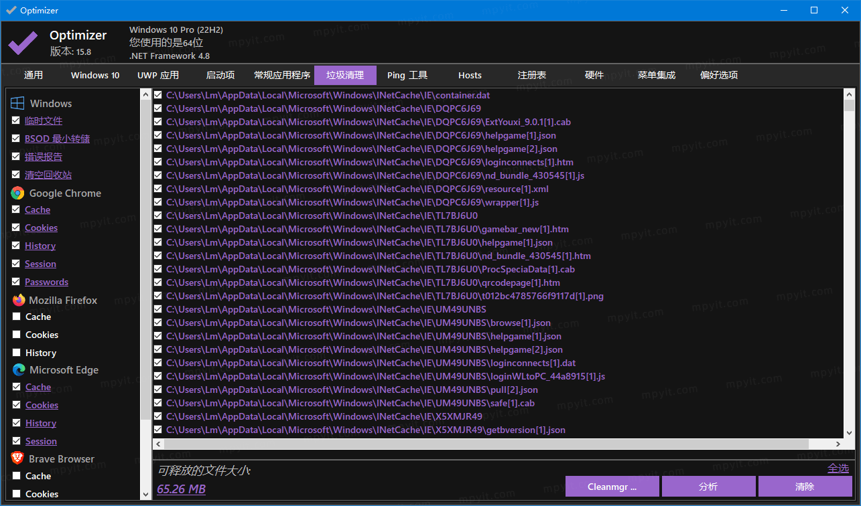The image size is (861, 506).
Task: Disable Google Chrome Passwords cleaning
Action: point(16,282)
